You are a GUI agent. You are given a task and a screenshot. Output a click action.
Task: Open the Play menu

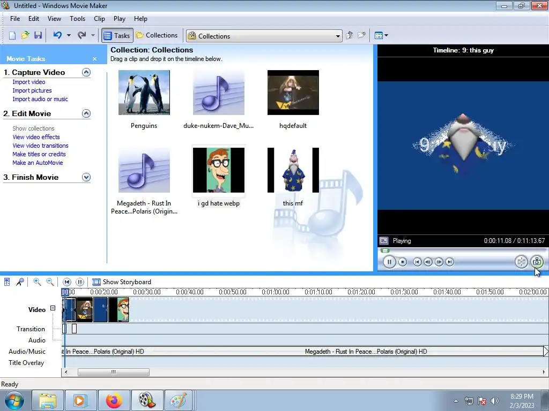tap(120, 19)
